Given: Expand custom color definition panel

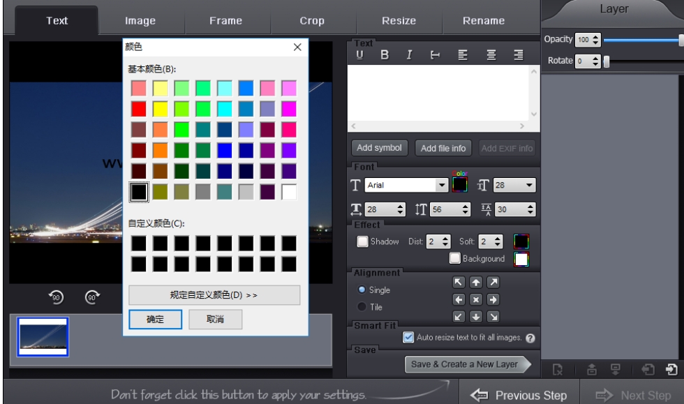Looking at the screenshot, I should coord(214,295).
